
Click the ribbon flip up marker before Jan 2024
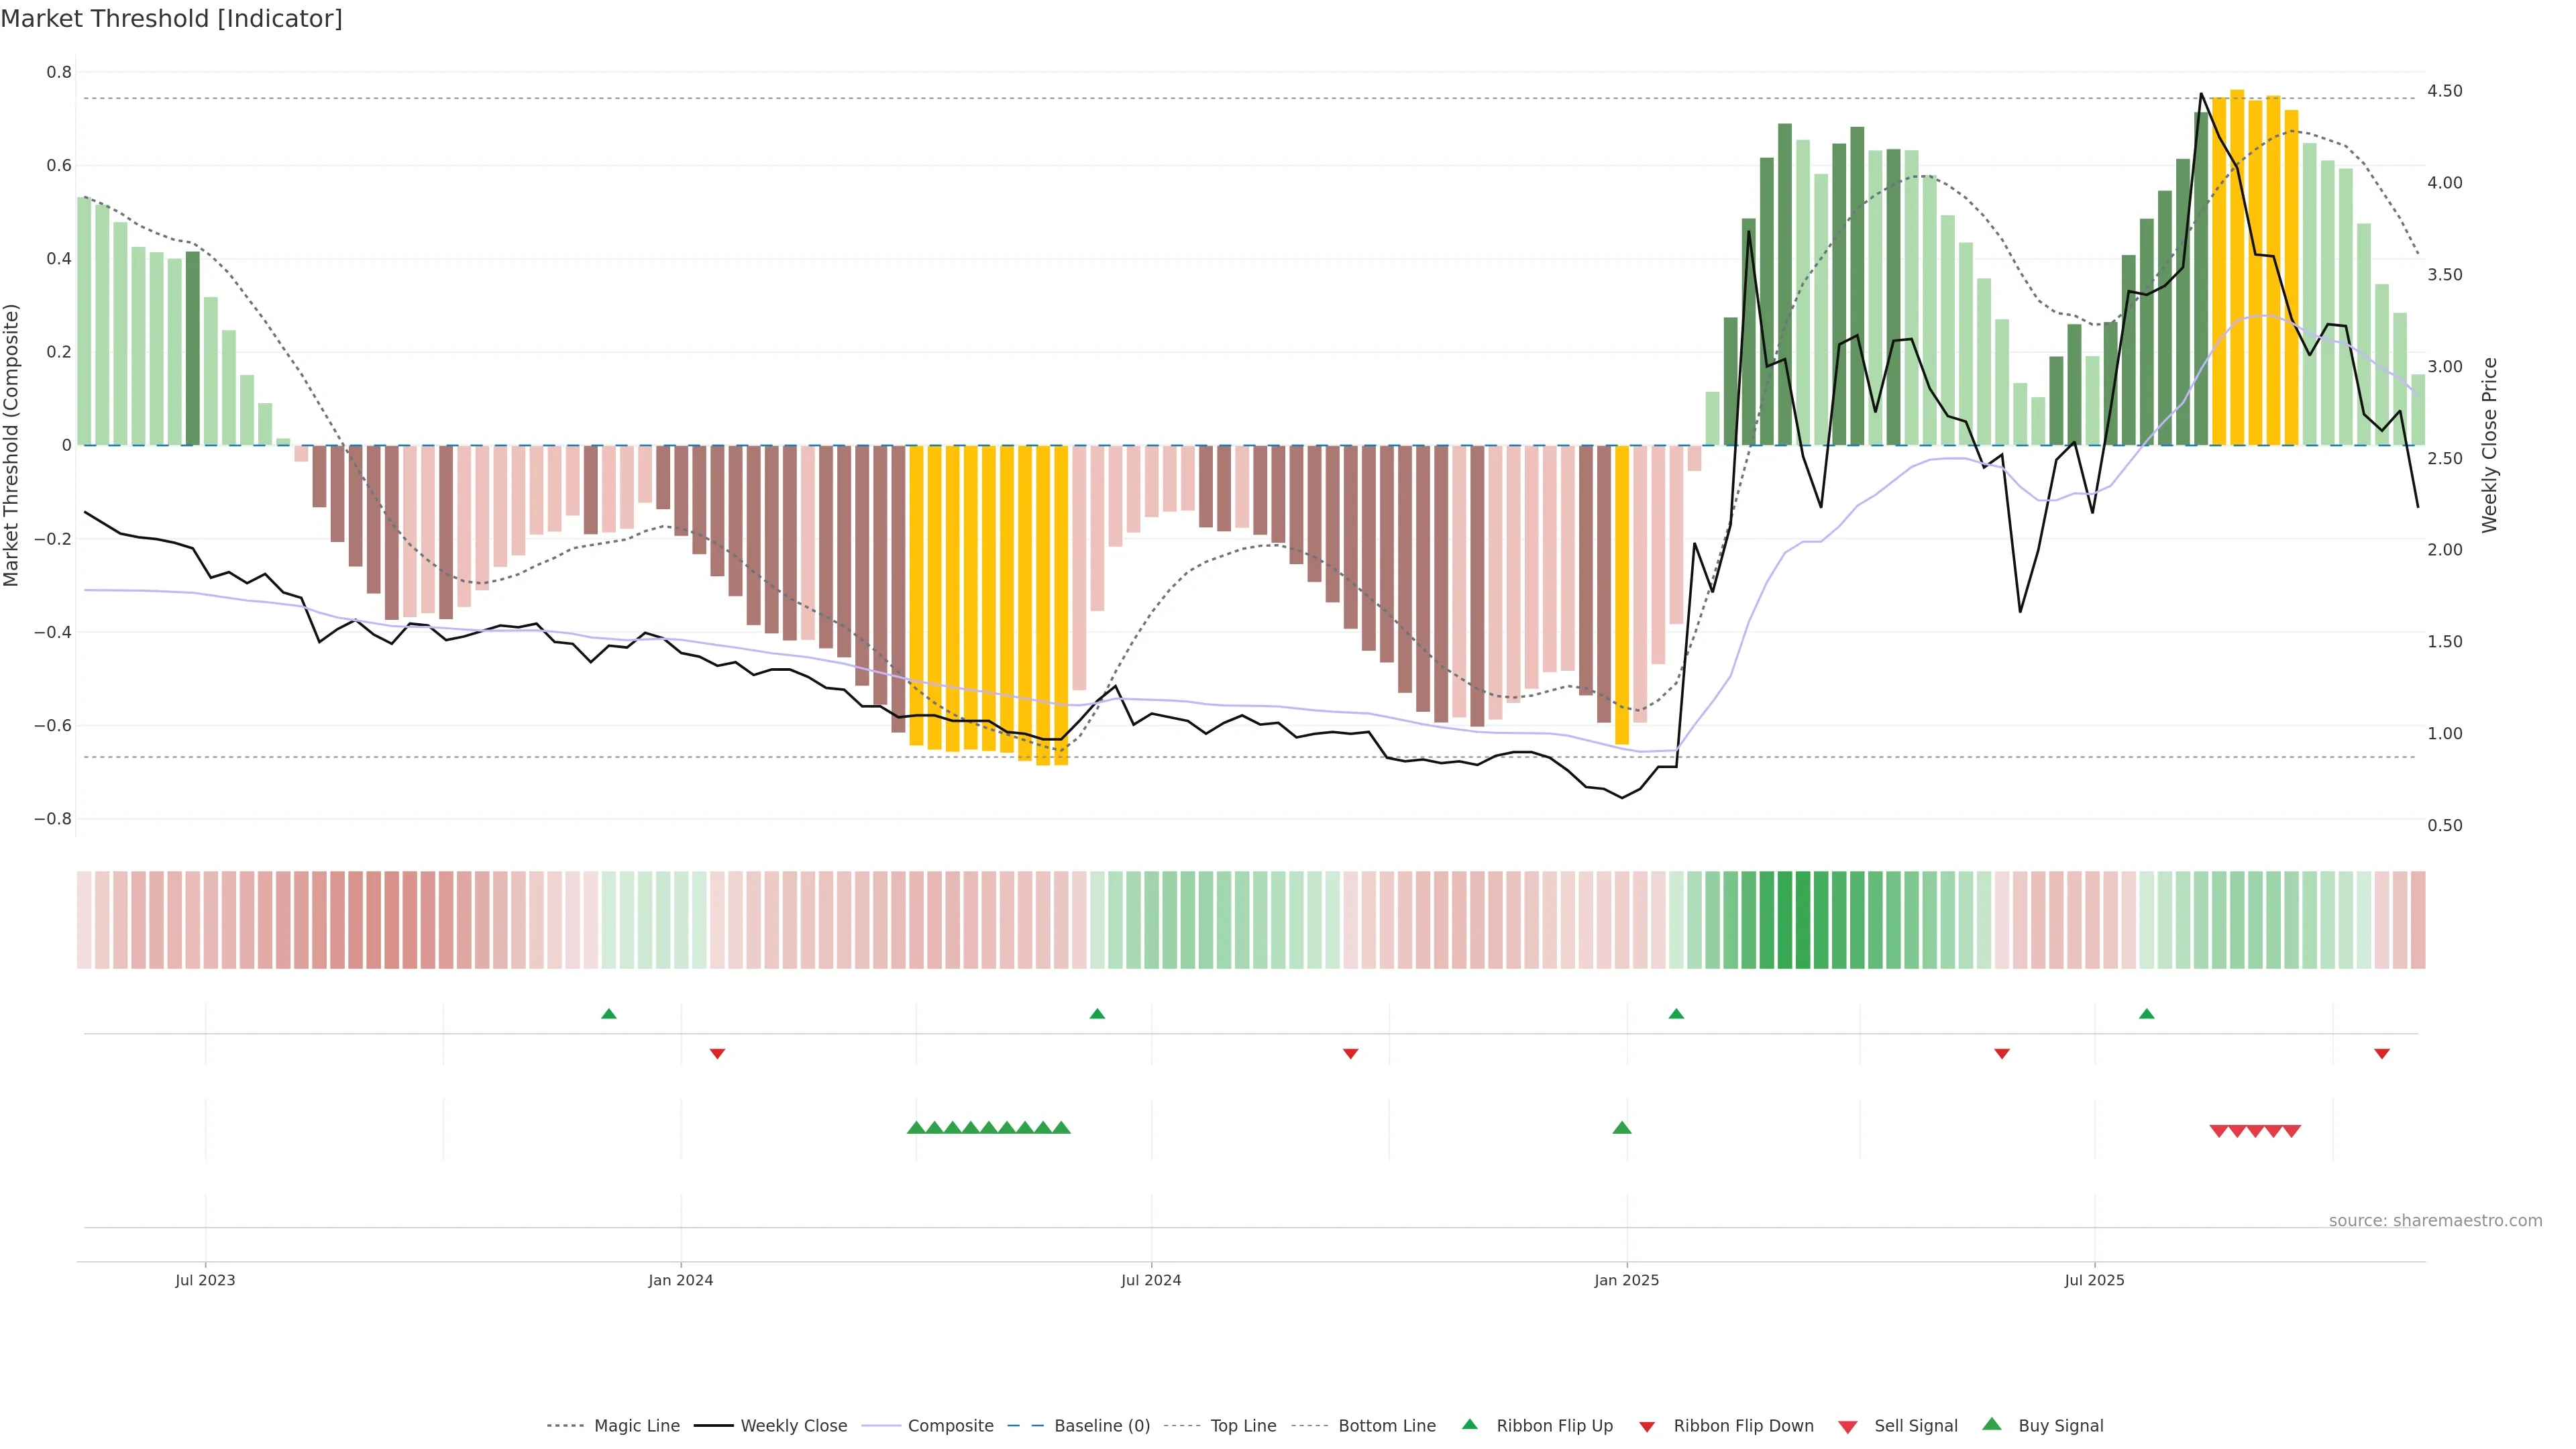[609, 1014]
